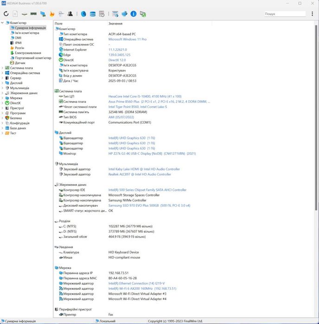Open the blue pie chart icon
The width and height of the screenshot is (319, 324).
coord(83,14)
